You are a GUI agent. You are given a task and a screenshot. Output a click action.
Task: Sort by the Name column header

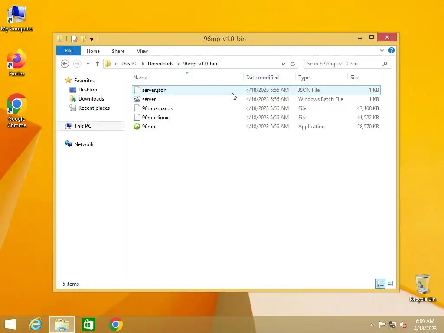(x=187, y=77)
